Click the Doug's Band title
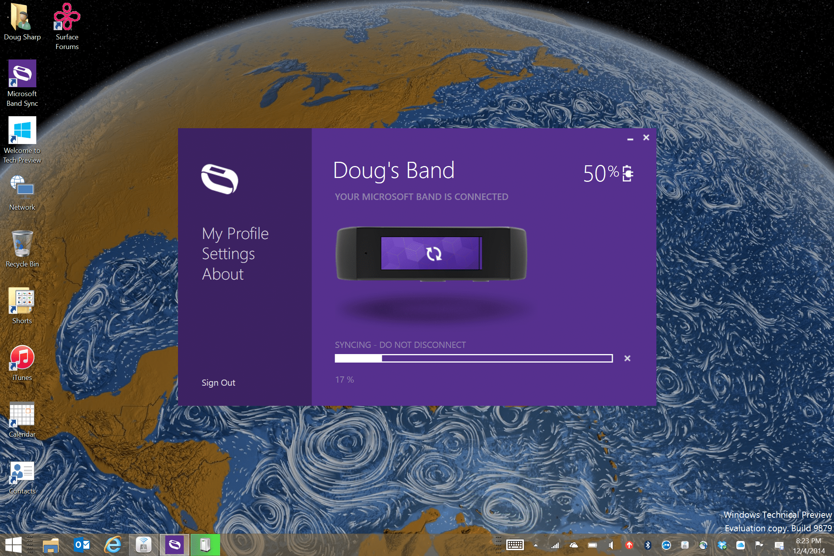The width and height of the screenshot is (834, 556). click(394, 171)
